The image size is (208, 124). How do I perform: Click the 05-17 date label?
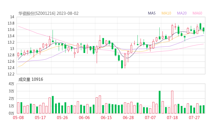pos(40,118)
